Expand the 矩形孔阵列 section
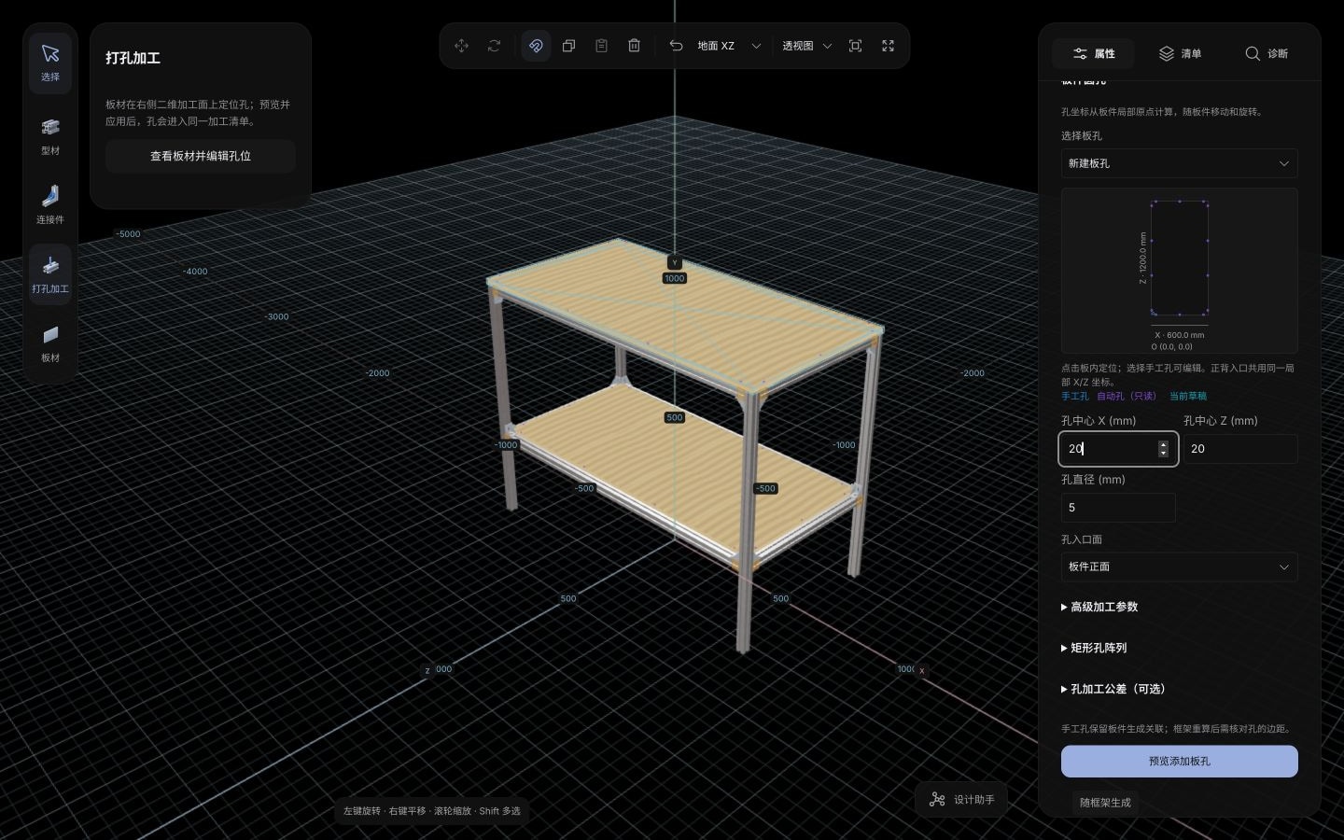 tap(1094, 648)
